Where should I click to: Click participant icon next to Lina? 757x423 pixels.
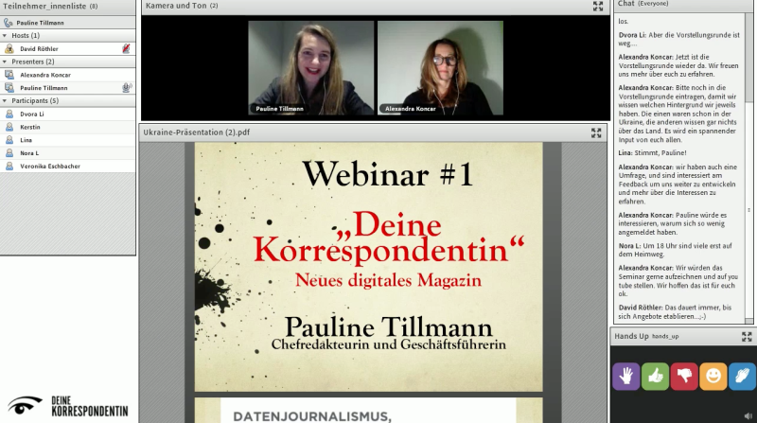(9, 140)
